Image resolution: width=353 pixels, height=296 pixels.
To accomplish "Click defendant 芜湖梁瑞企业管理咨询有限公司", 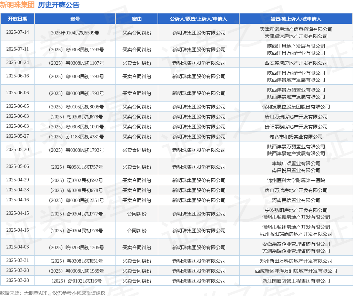I will (x=296, y=251).
